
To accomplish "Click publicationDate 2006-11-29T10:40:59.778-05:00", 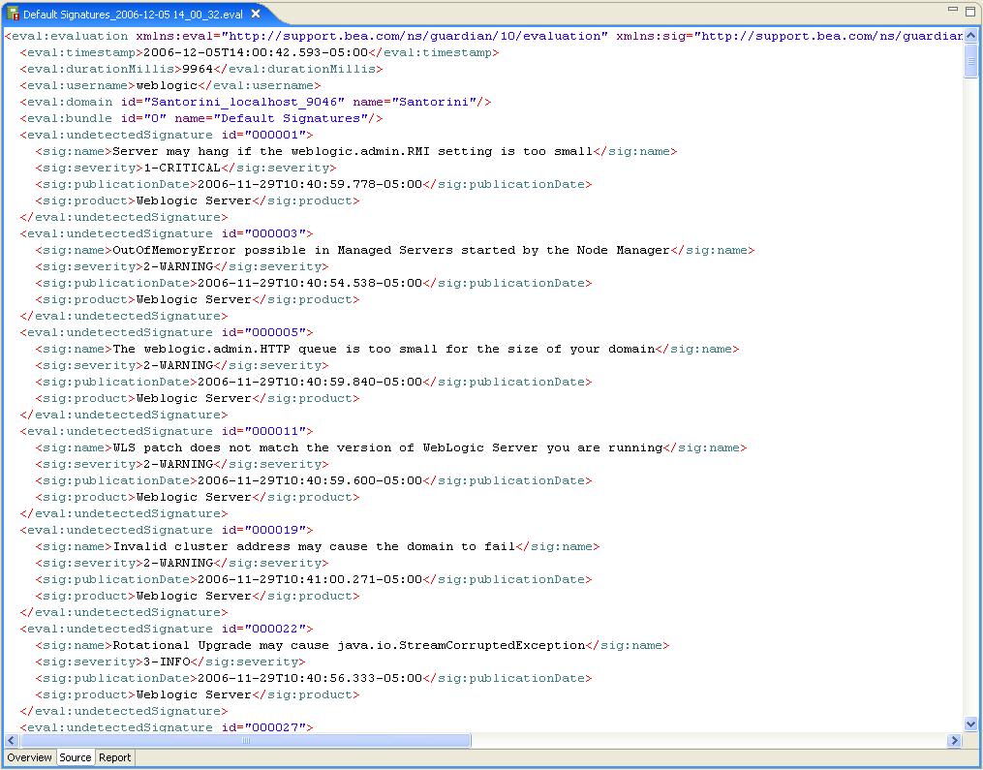I will pos(310,184).
